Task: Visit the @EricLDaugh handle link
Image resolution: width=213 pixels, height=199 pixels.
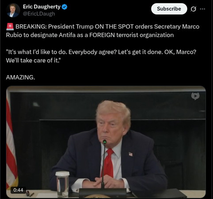Action: coord(39,14)
